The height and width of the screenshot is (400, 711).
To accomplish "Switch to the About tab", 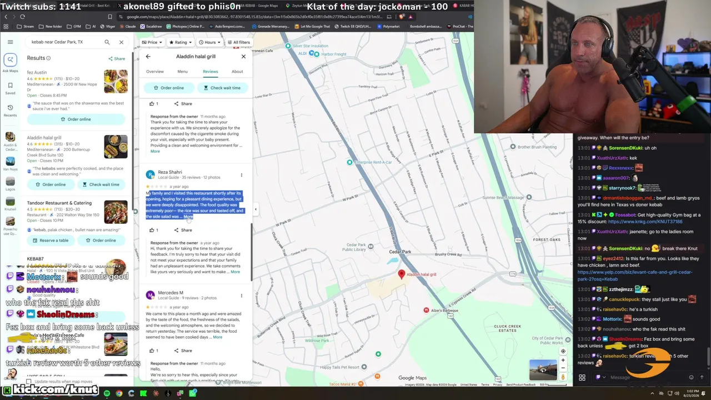I will [237, 72].
